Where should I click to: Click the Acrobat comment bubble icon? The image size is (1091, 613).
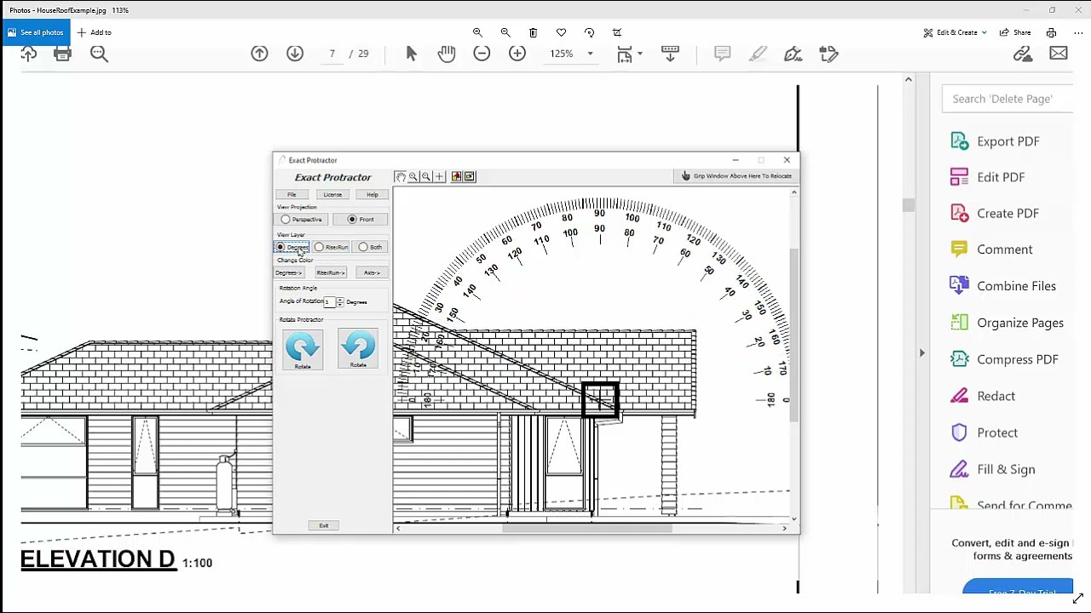pos(722,54)
